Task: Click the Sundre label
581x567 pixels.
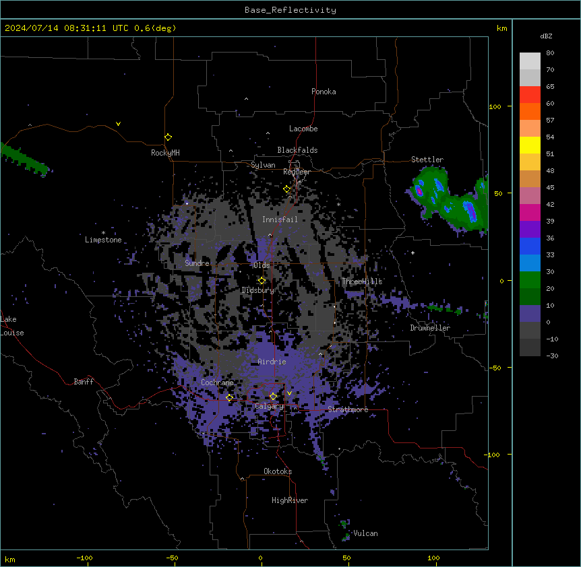Action: [x=197, y=263]
